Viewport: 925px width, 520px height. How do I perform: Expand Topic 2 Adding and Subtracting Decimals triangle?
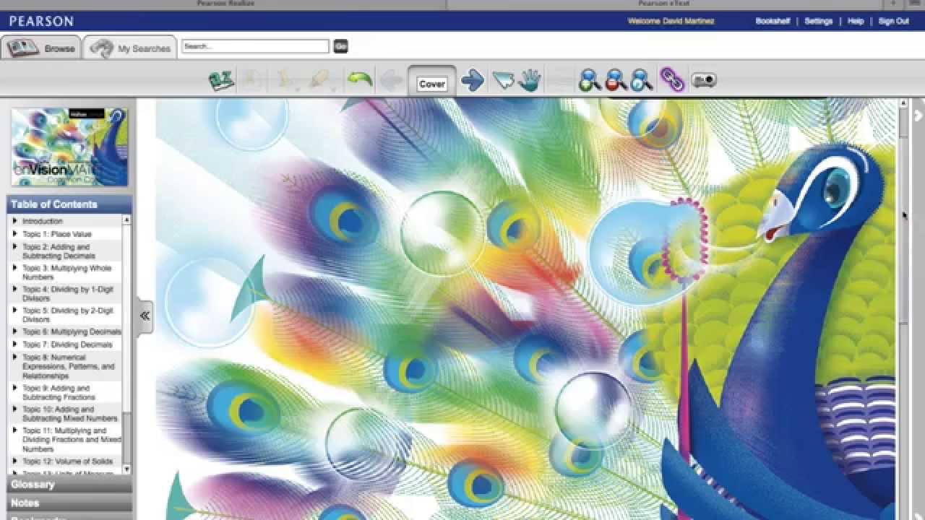14,247
